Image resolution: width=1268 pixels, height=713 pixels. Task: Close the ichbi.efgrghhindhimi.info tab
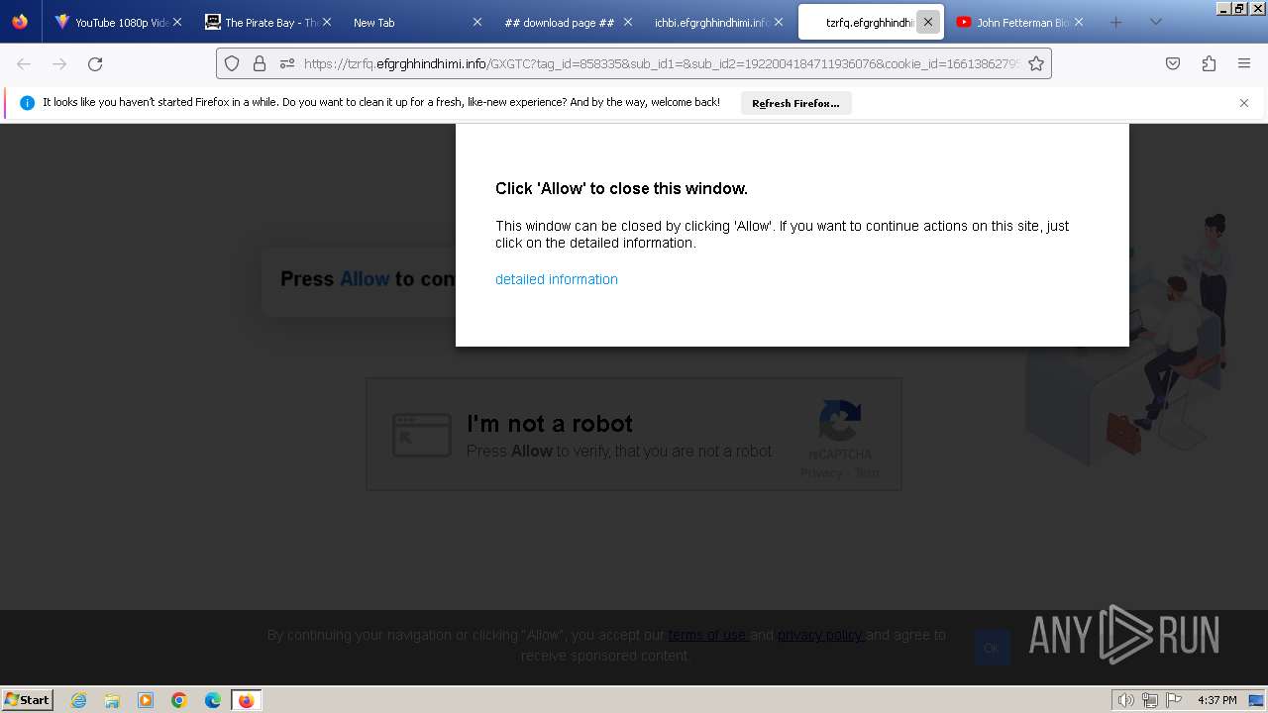tap(778, 22)
